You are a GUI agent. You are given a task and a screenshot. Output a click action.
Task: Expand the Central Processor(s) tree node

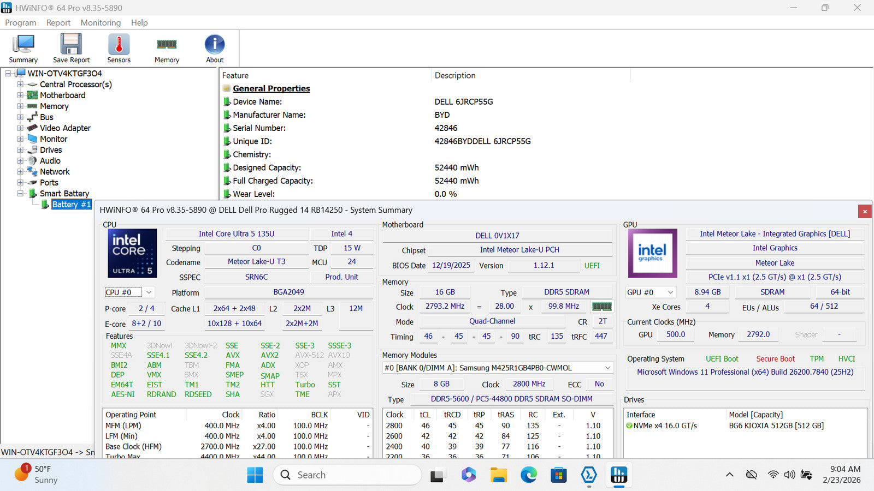[20, 85]
